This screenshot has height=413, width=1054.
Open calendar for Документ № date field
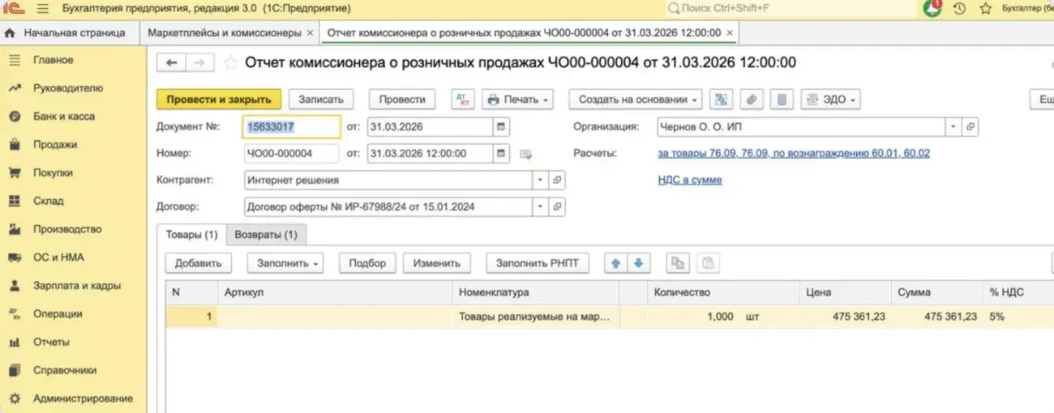click(x=501, y=127)
